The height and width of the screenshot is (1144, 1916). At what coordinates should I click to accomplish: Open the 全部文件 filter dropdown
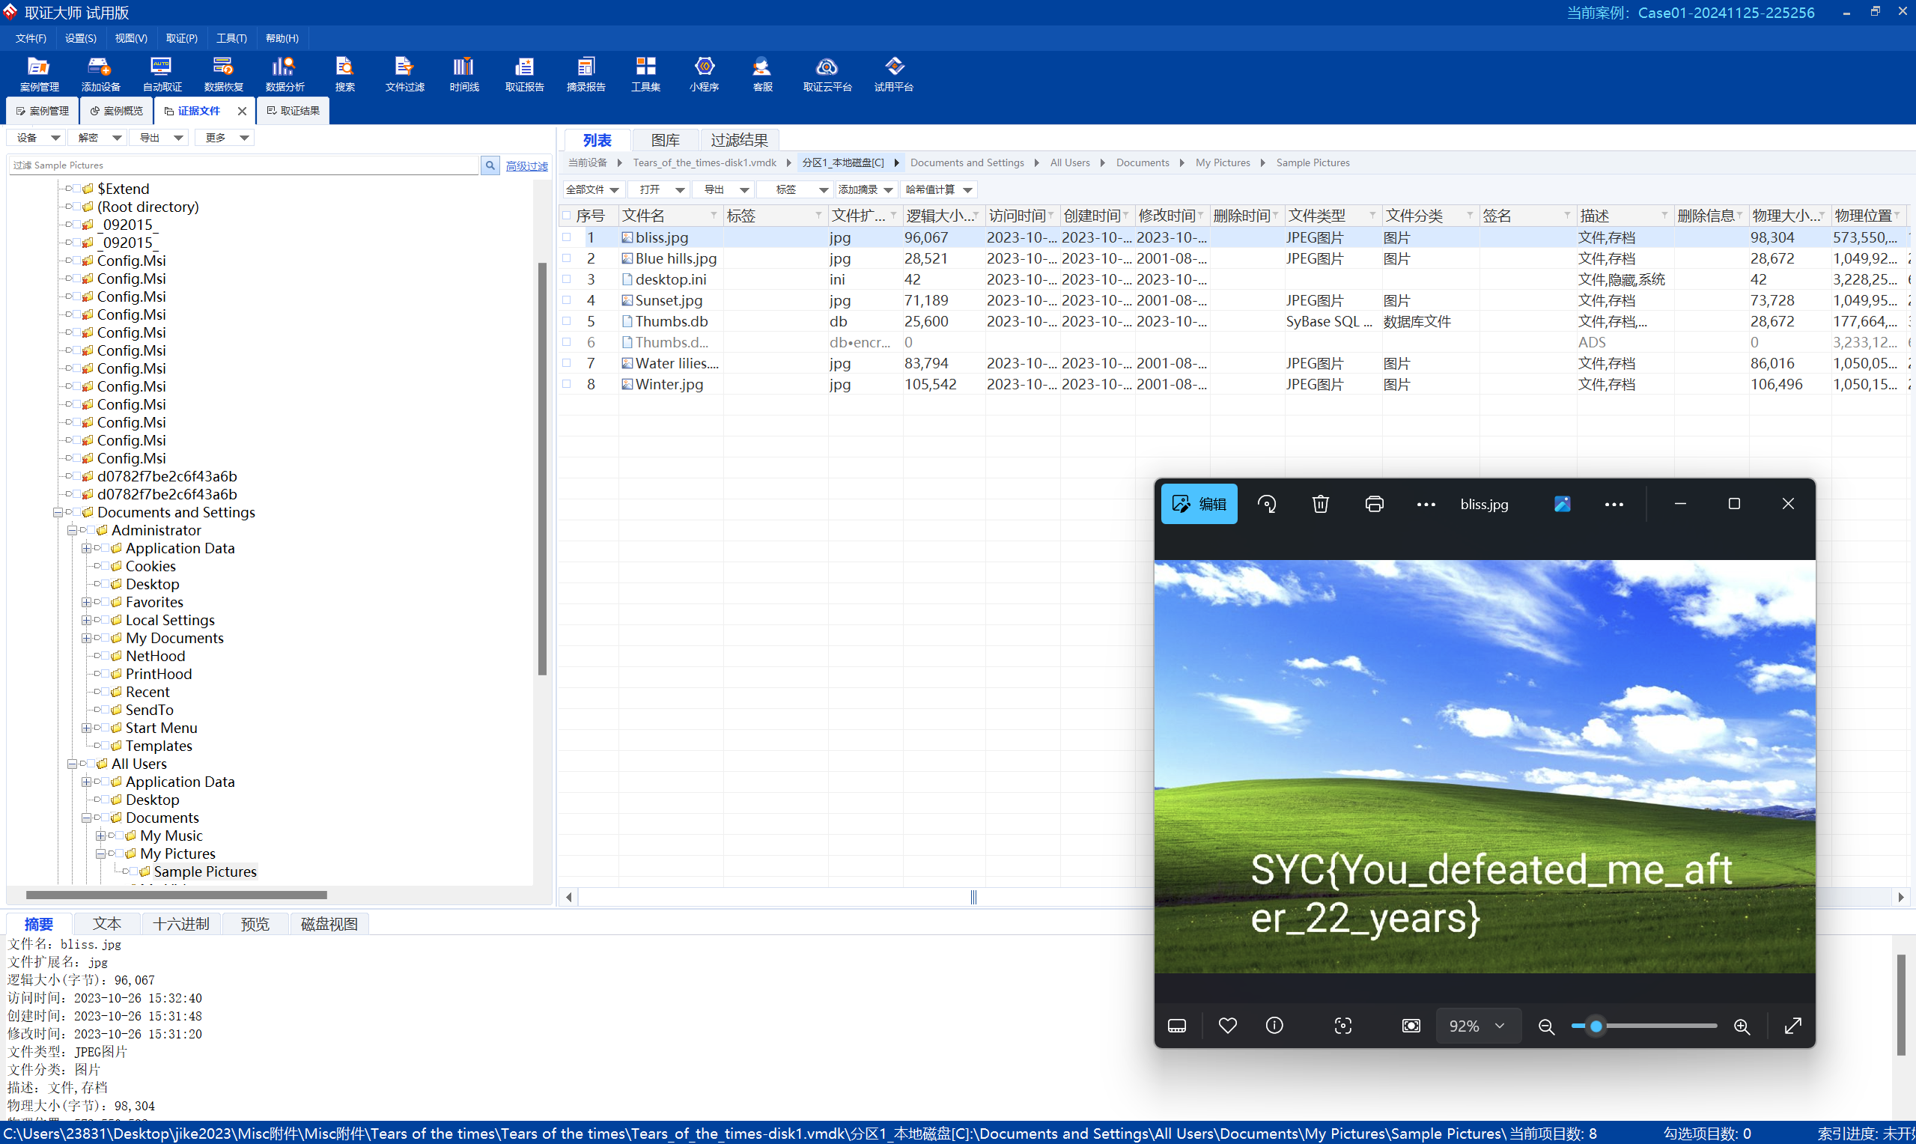pos(592,189)
